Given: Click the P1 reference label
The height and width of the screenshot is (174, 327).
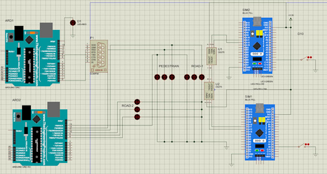Looking at the screenshot, I should coord(92,38).
